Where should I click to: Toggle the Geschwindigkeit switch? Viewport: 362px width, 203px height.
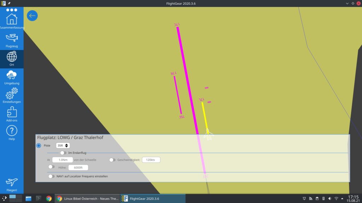[x=112, y=160]
